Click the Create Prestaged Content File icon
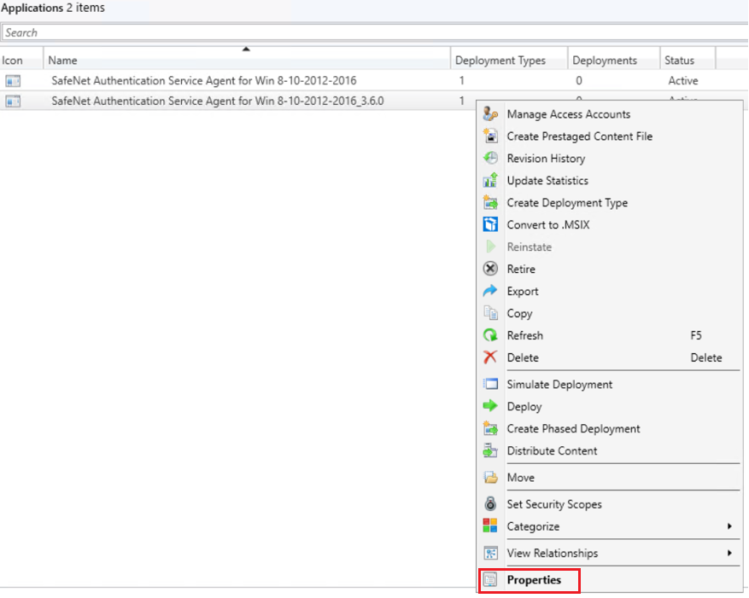 click(490, 136)
